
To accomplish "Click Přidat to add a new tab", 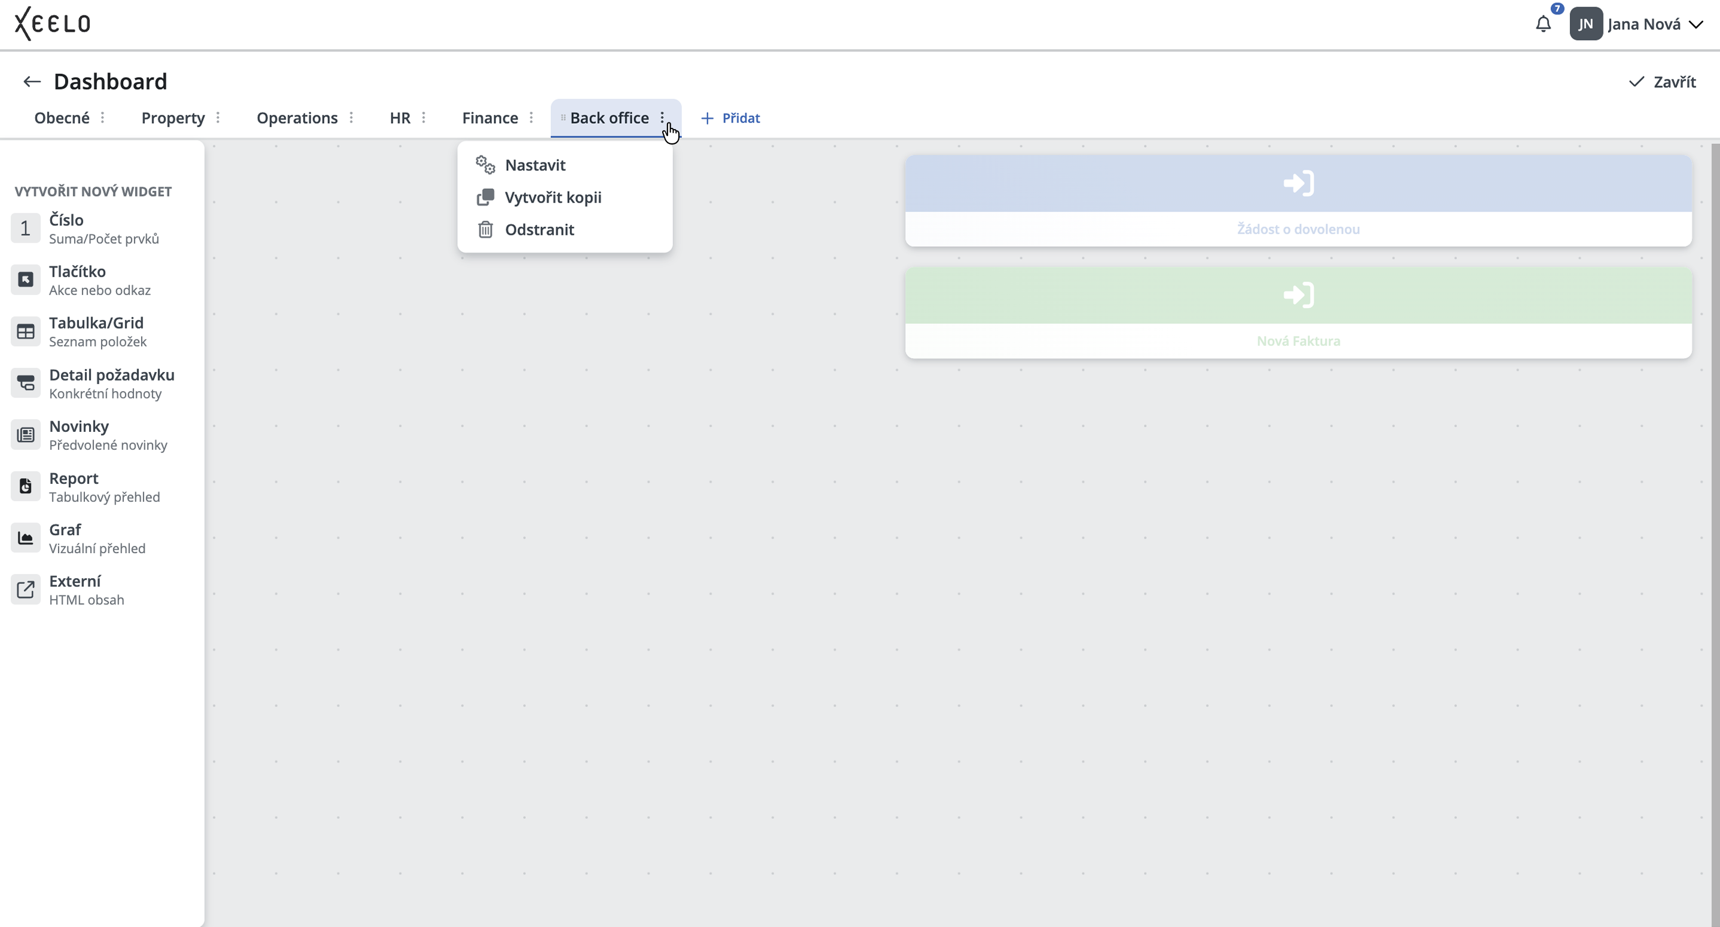I will pyautogui.click(x=730, y=118).
